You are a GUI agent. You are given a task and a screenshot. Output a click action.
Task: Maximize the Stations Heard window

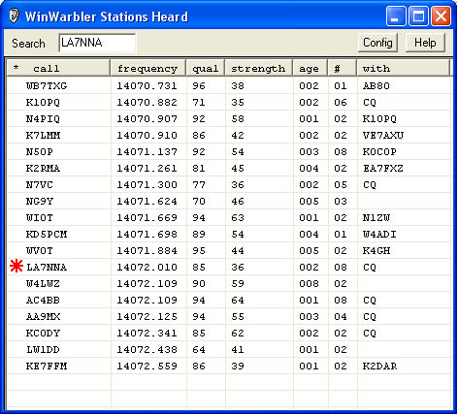[x=418, y=16]
